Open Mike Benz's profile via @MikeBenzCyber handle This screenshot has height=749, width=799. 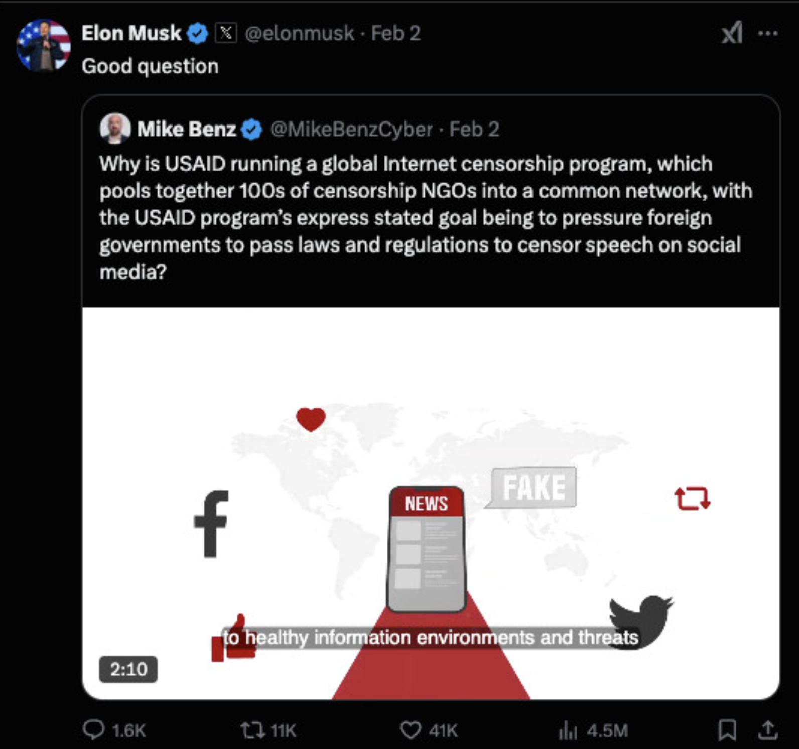(350, 129)
